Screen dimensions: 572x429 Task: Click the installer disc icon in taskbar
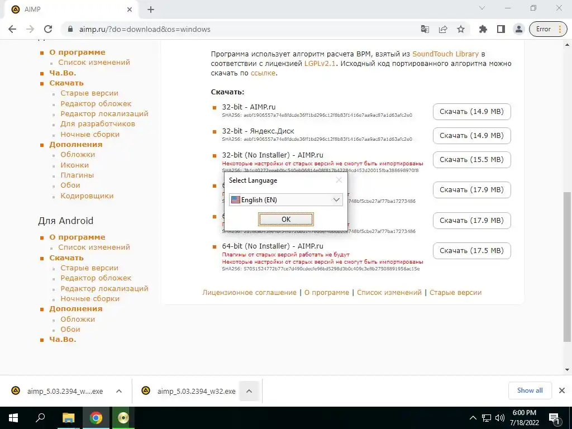point(123,418)
